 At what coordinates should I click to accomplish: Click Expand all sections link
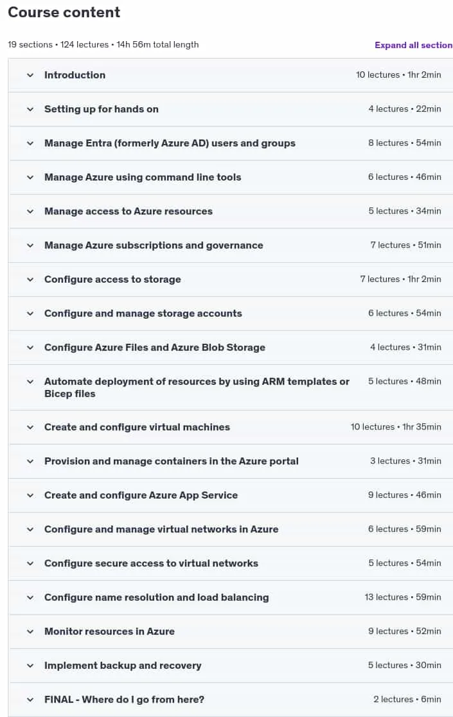pyautogui.click(x=414, y=45)
